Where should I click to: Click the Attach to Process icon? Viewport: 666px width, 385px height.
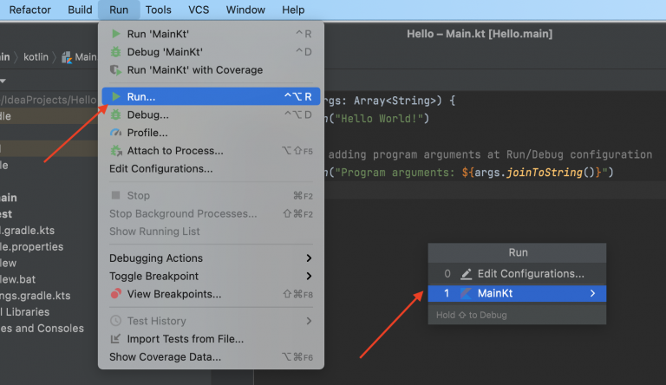[115, 151]
